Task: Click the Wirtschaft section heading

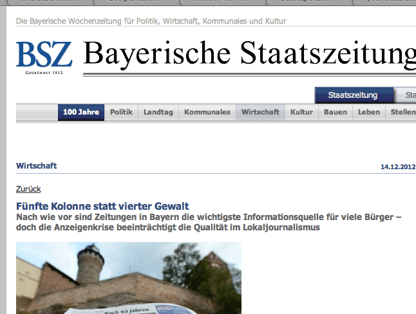Action: pos(36,166)
